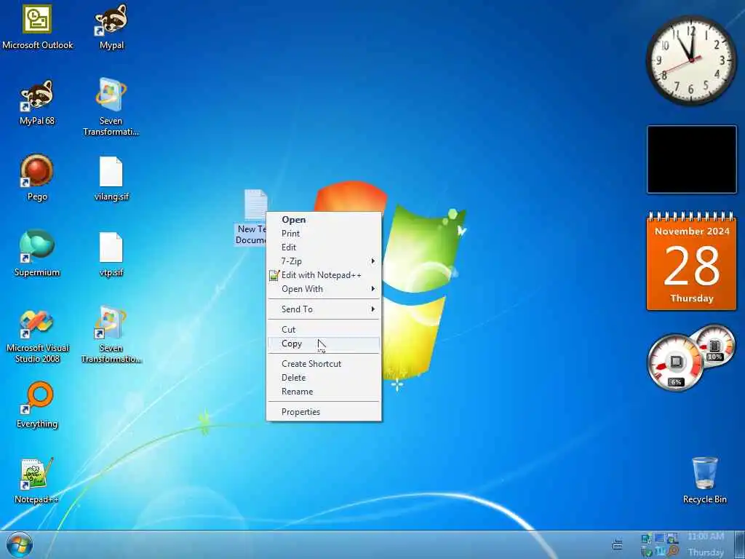Image resolution: width=745 pixels, height=559 pixels.
Task: Choose Edit in the context menu
Action: click(324, 247)
